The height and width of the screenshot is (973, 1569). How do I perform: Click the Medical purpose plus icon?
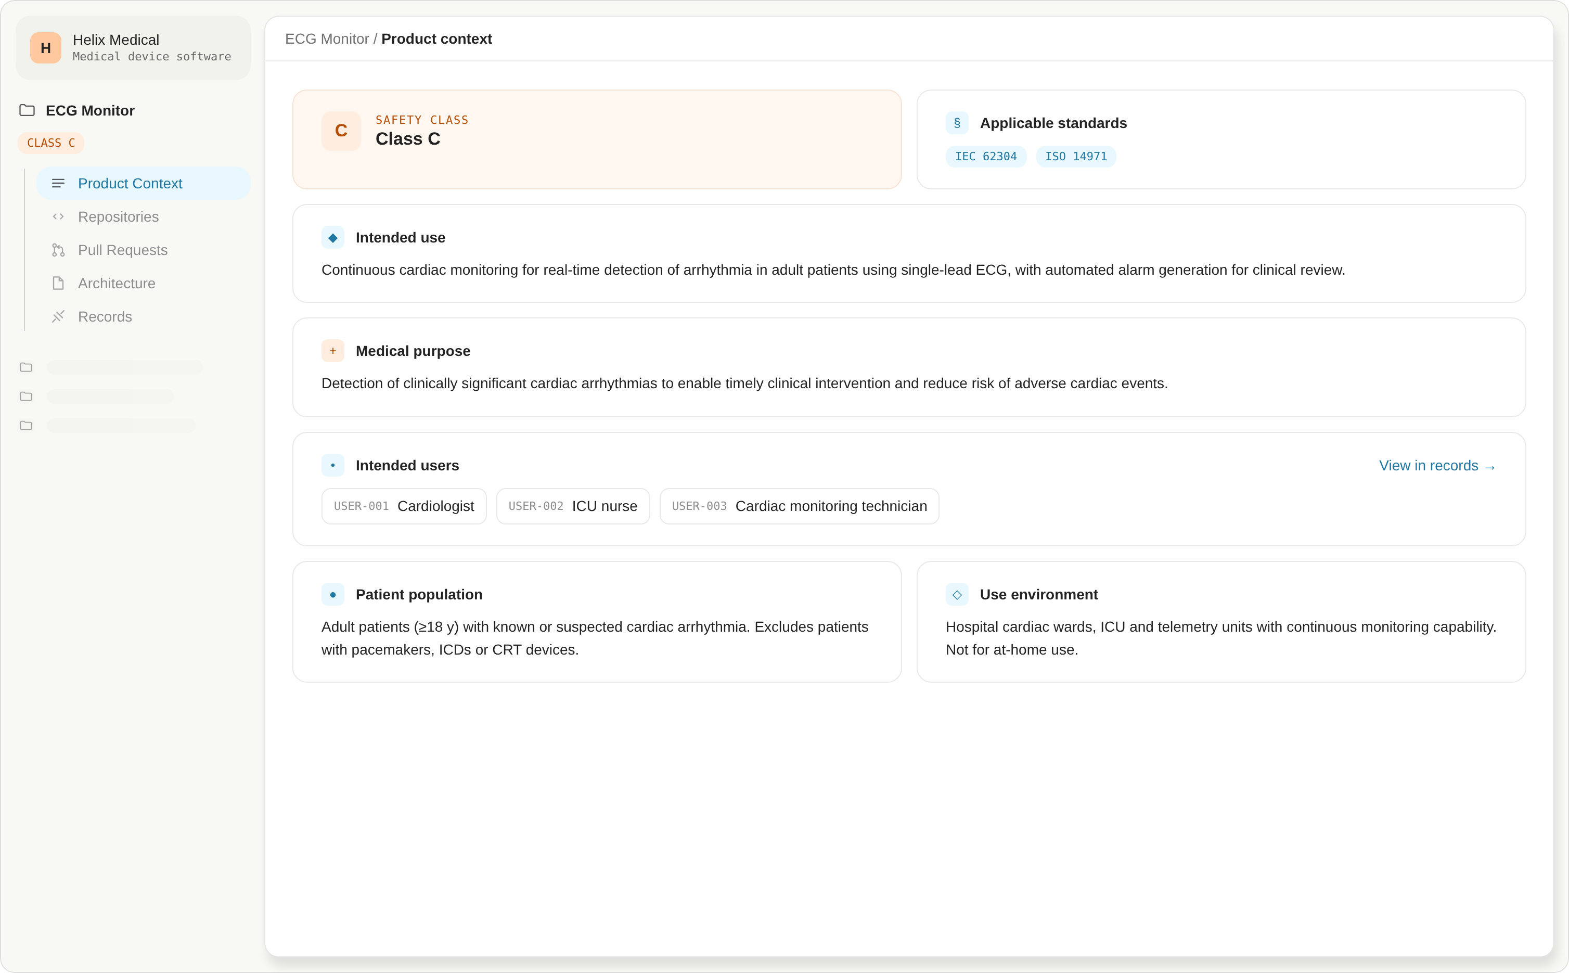click(332, 351)
